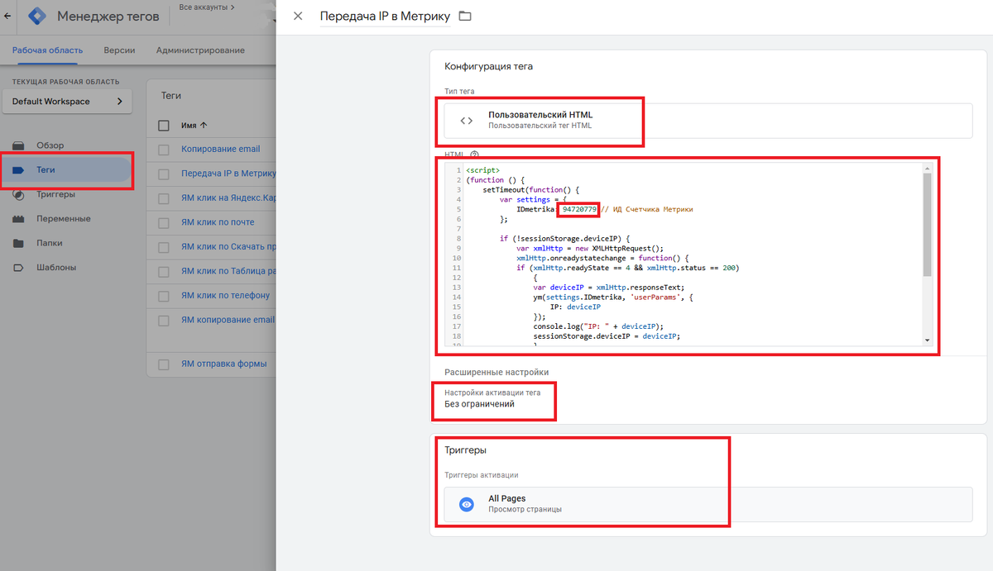Edit the tag name Передача IP в Метрику

tap(385, 16)
